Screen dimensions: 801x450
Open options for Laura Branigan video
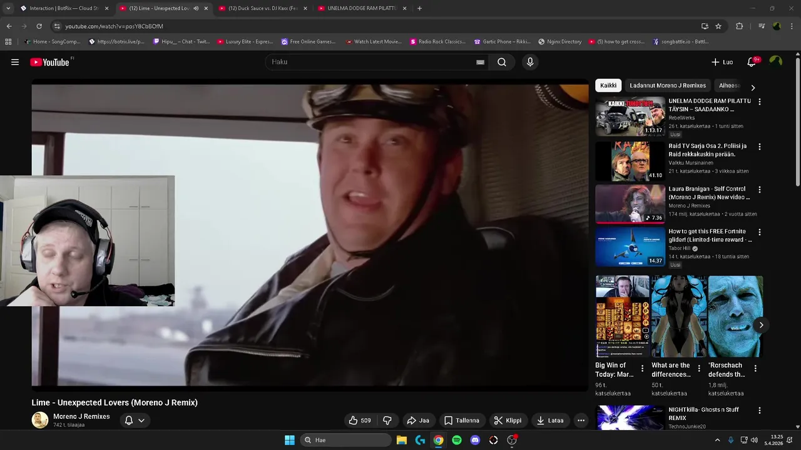point(760,189)
